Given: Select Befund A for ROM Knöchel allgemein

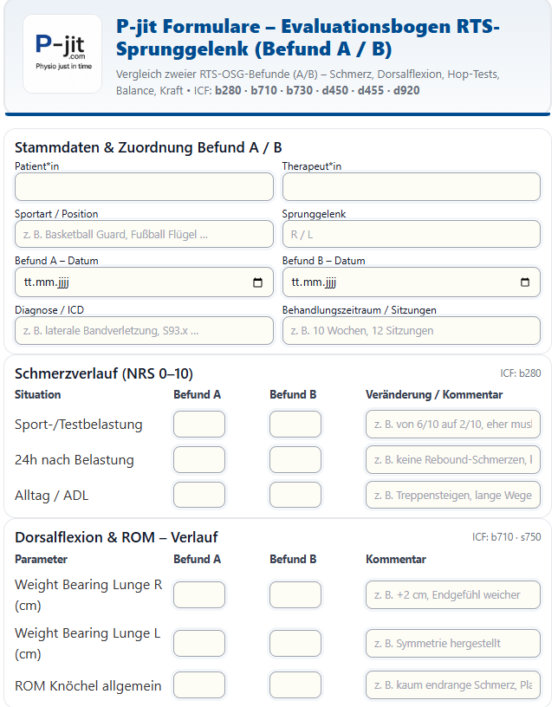Looking at the screenshot, I should click(x=199, y=684).
